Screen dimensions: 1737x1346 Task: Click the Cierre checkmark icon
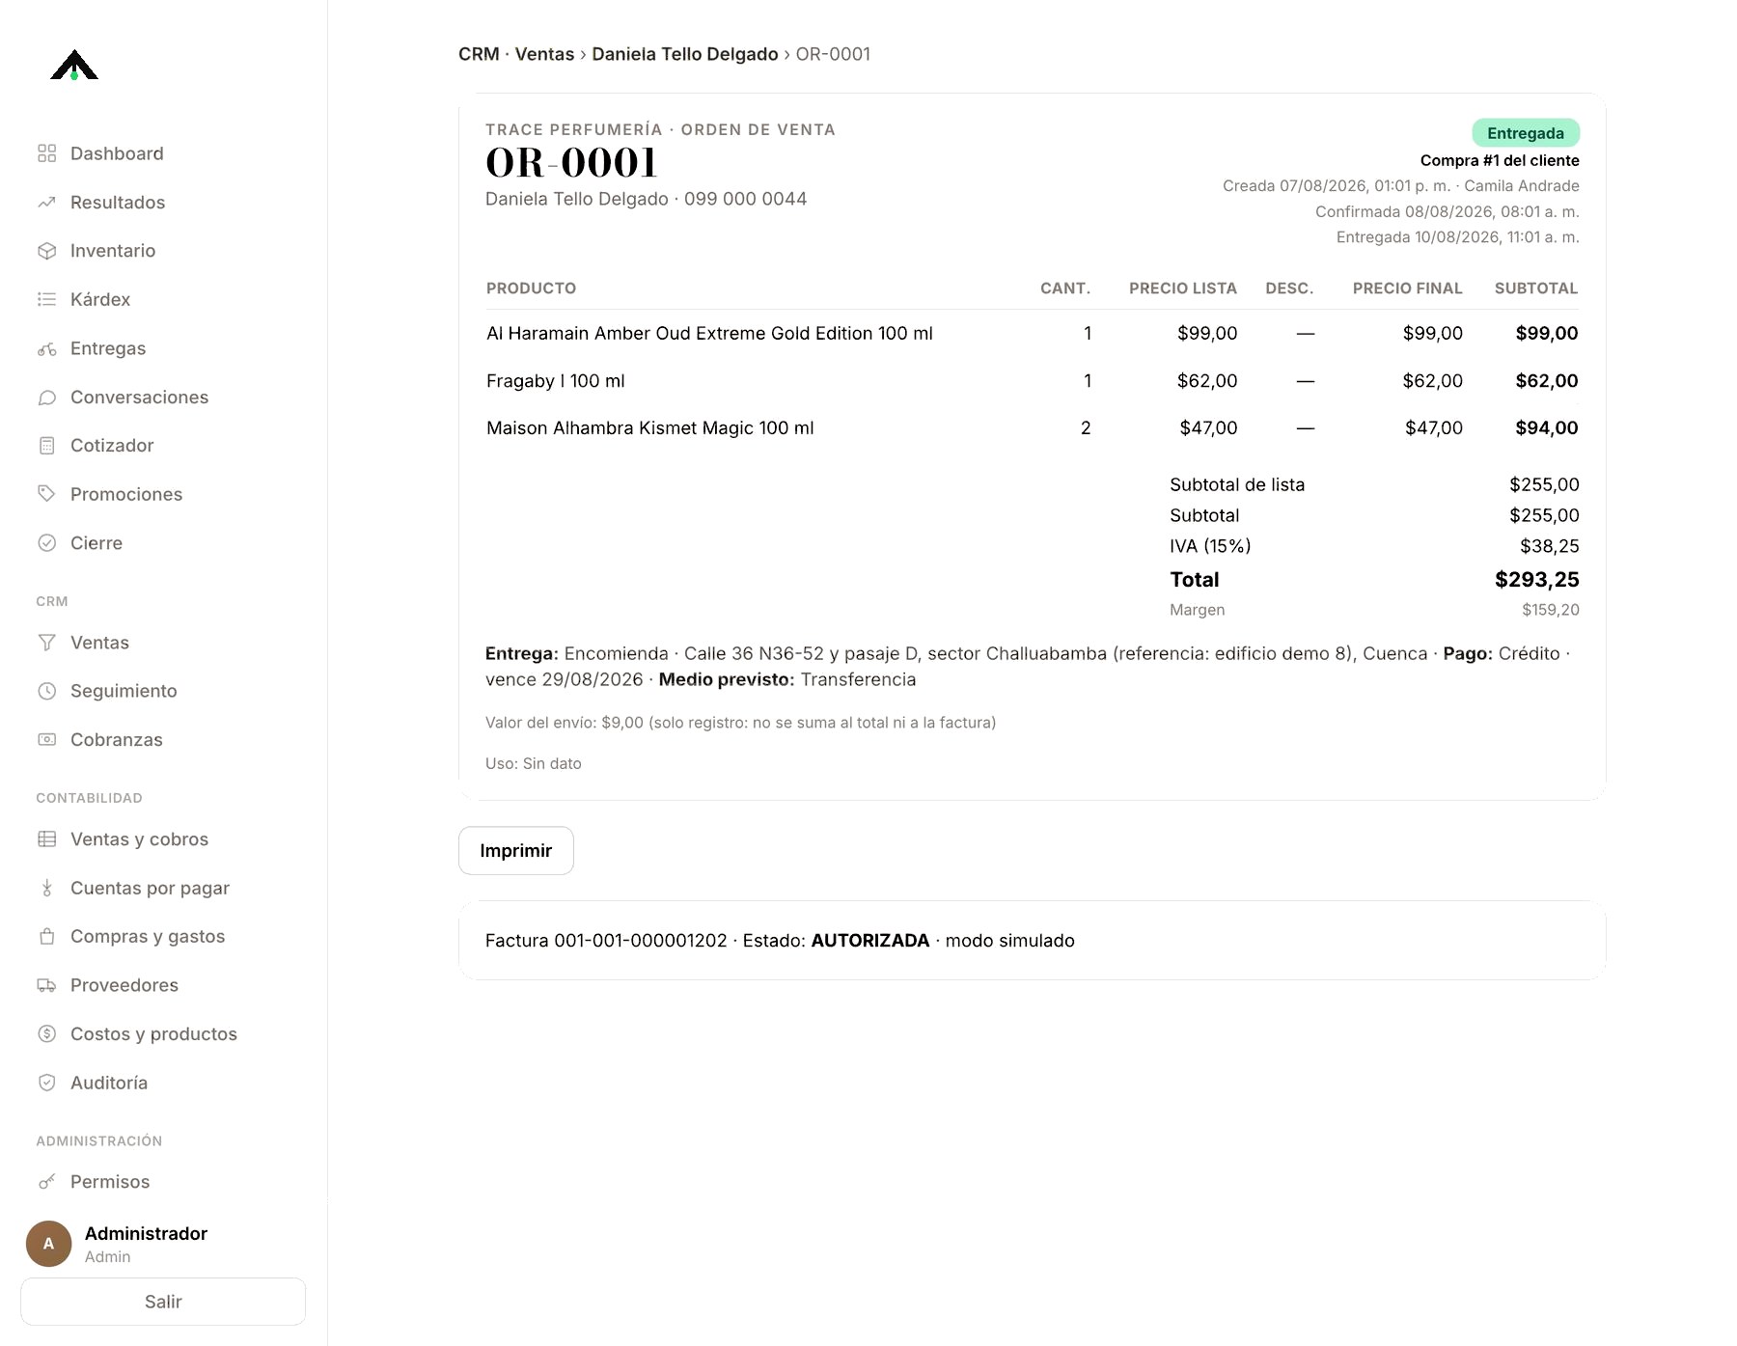click(x=46, y=543)
